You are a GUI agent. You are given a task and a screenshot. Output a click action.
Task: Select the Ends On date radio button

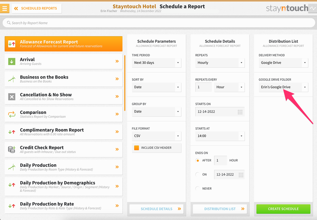point(197,174)
